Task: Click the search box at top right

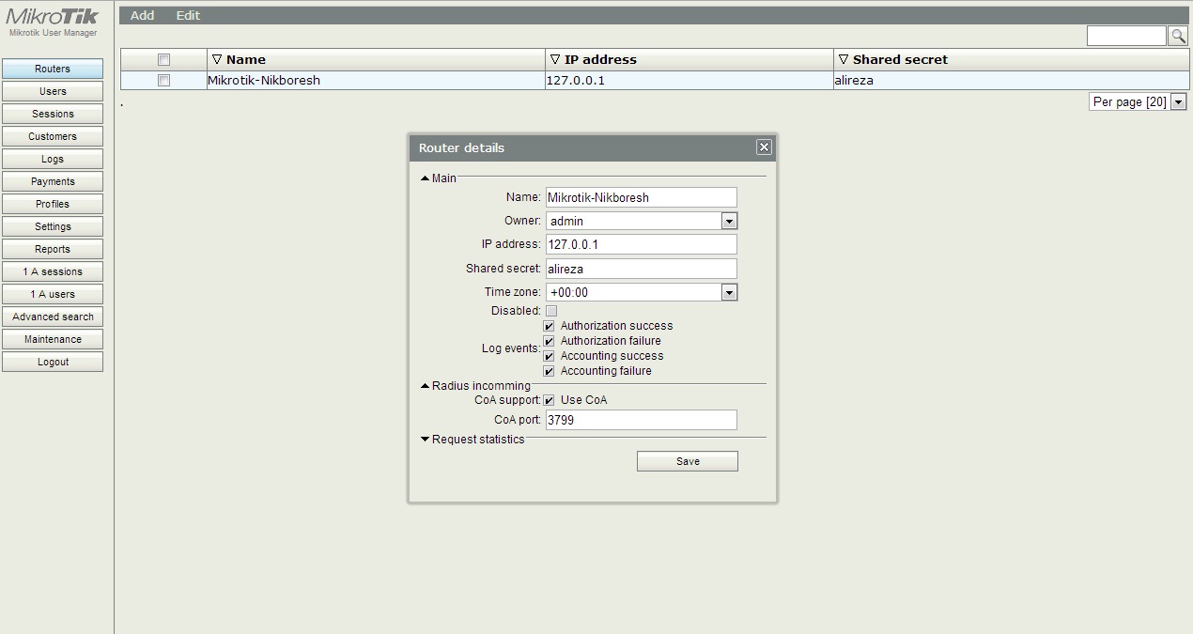Action: coord(1126,36)
